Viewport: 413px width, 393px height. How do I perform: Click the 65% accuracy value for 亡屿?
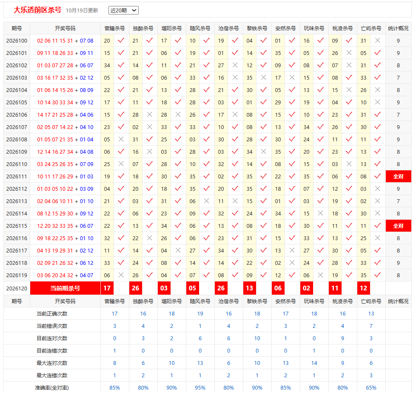(371, 388)
